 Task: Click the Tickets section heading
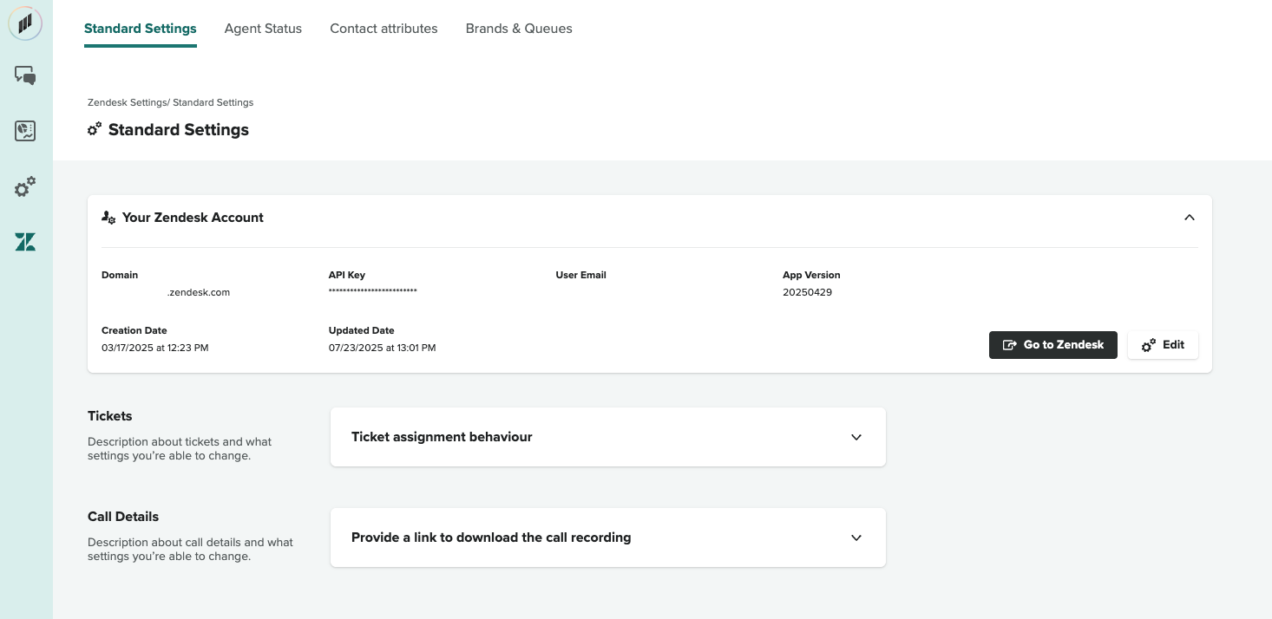coord(110,416)
